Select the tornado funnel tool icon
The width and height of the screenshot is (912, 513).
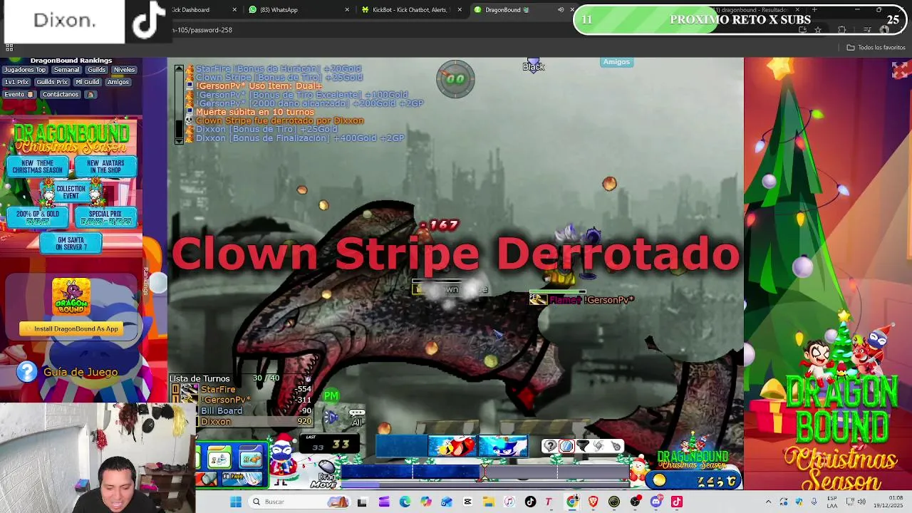pyautogui.click(x=583, y=446)
